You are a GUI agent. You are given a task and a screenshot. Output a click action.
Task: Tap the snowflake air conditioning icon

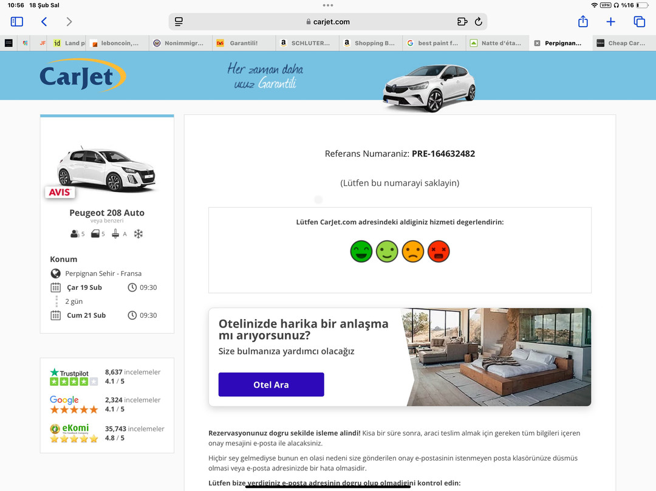tap(137, 233)
